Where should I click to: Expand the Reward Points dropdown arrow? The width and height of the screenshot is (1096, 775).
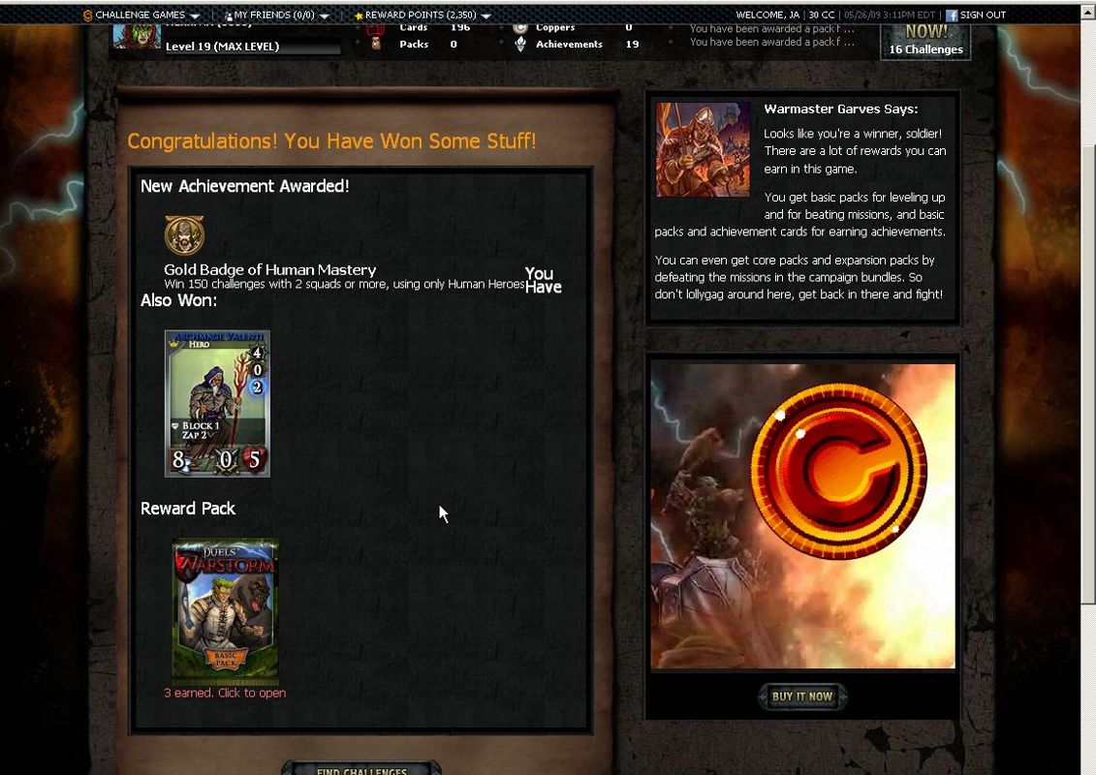485,15
